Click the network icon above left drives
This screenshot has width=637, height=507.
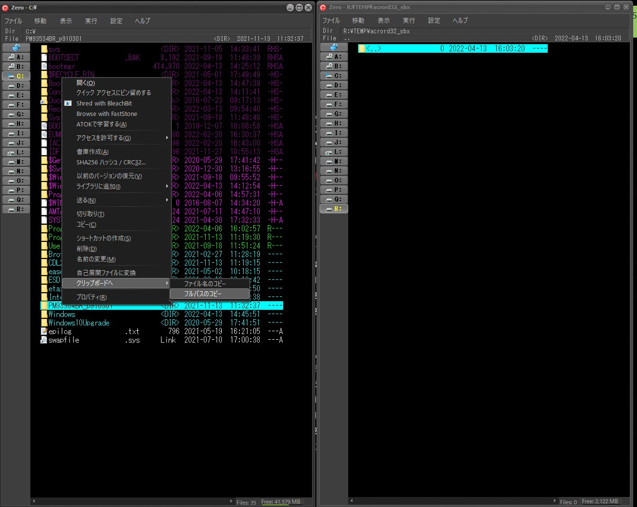[x=16, y=48]
